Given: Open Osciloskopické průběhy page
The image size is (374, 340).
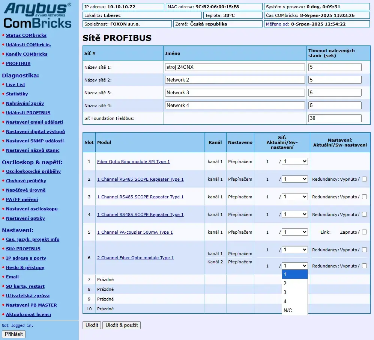Looking at the screenshot, I should pos(33,171).
